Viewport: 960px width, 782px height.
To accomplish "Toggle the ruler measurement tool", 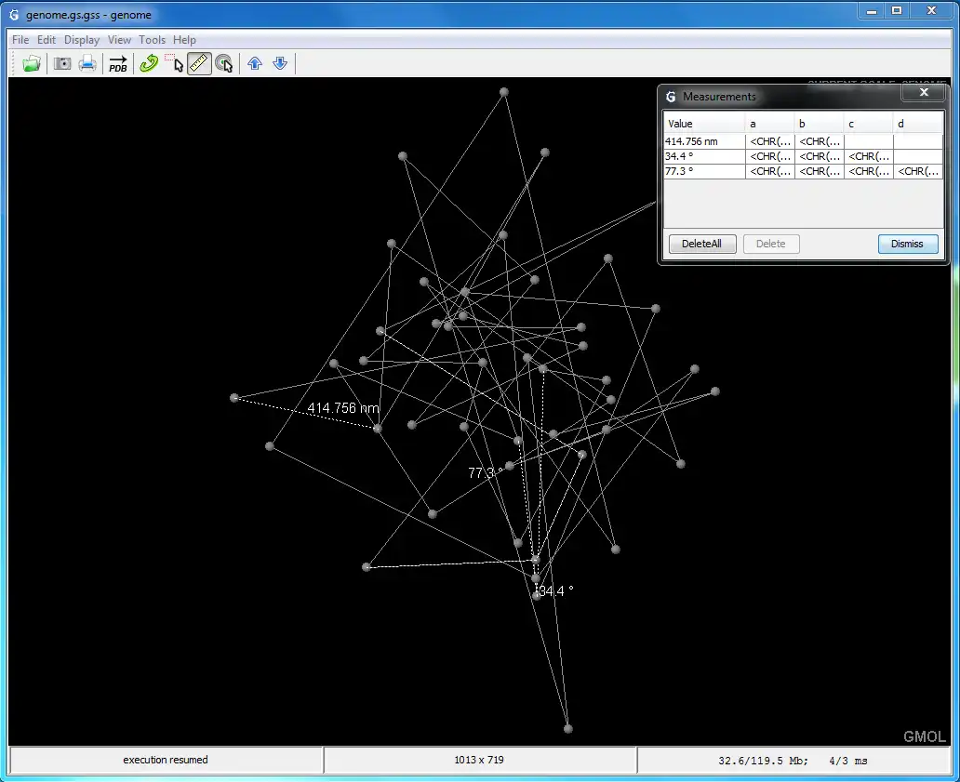I will (x=199, y=63).
